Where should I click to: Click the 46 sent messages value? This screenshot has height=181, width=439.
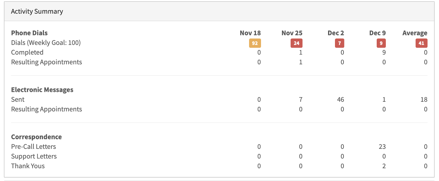pos(340,100)
